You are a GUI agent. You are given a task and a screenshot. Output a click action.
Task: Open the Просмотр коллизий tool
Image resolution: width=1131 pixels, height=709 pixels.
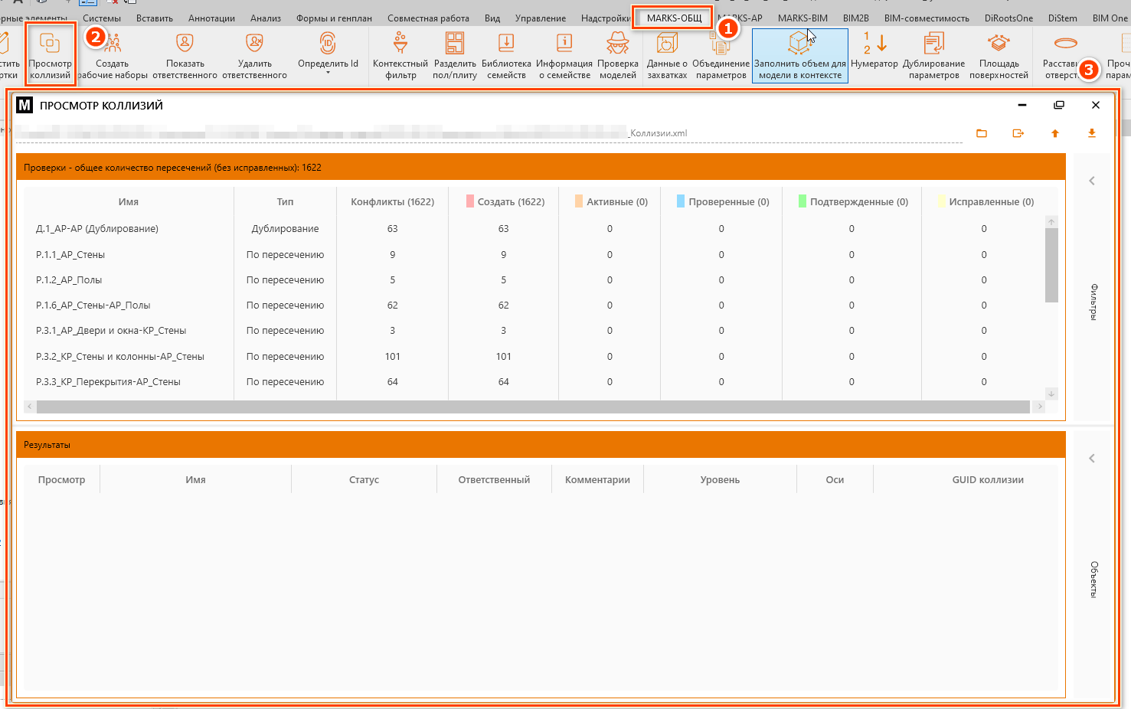pos(50,54)
